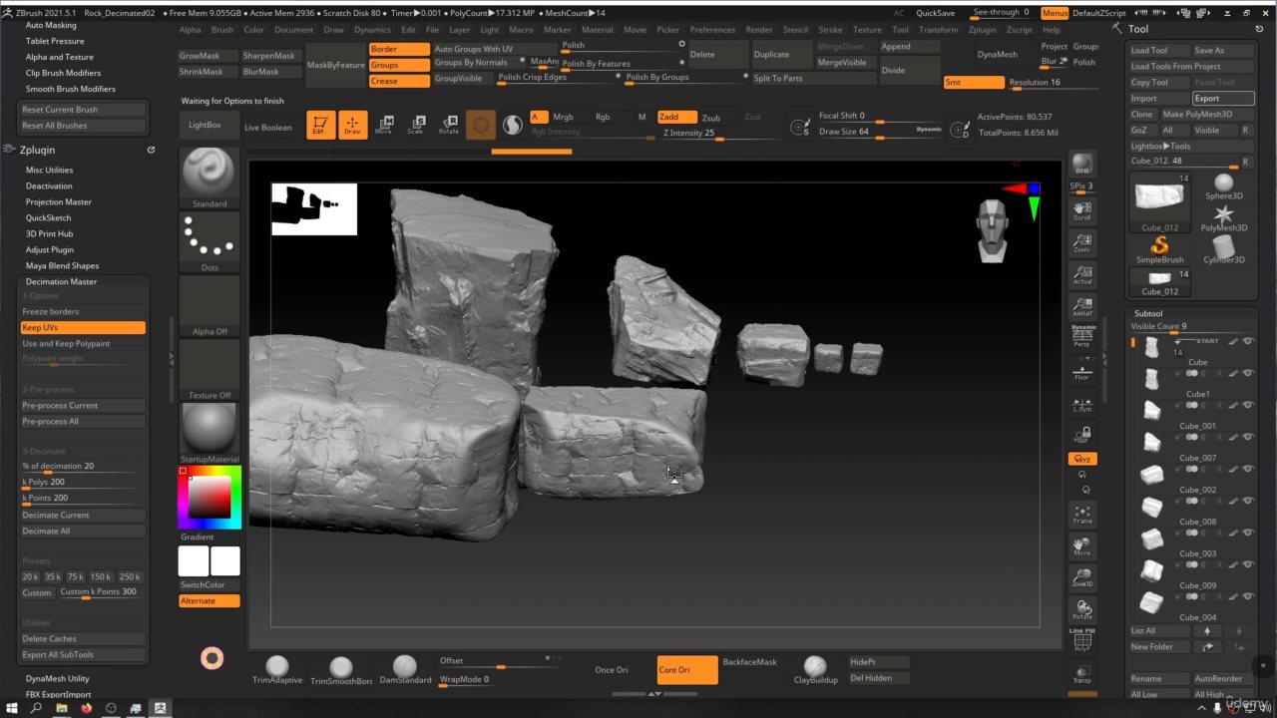This screenshot has width=1277, height=718.
Task: Select the Draw mode icon
Action: click(x=352, y=125)
